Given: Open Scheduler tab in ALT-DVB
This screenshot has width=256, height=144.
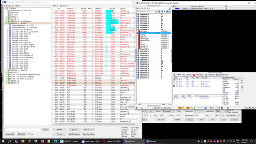Looking at the screenshot, I should click(x=209, y=75).
